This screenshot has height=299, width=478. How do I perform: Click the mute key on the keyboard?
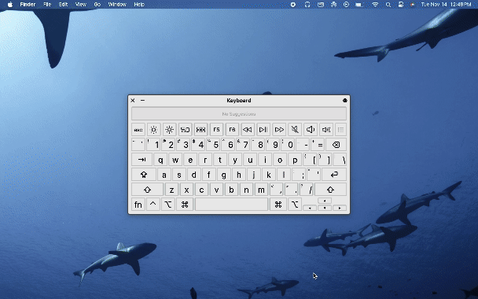(295, 130)
